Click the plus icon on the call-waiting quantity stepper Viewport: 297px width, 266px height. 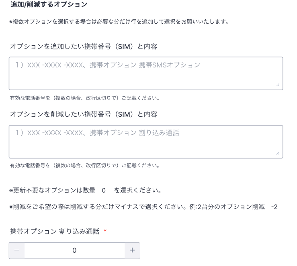coord(132,250)
